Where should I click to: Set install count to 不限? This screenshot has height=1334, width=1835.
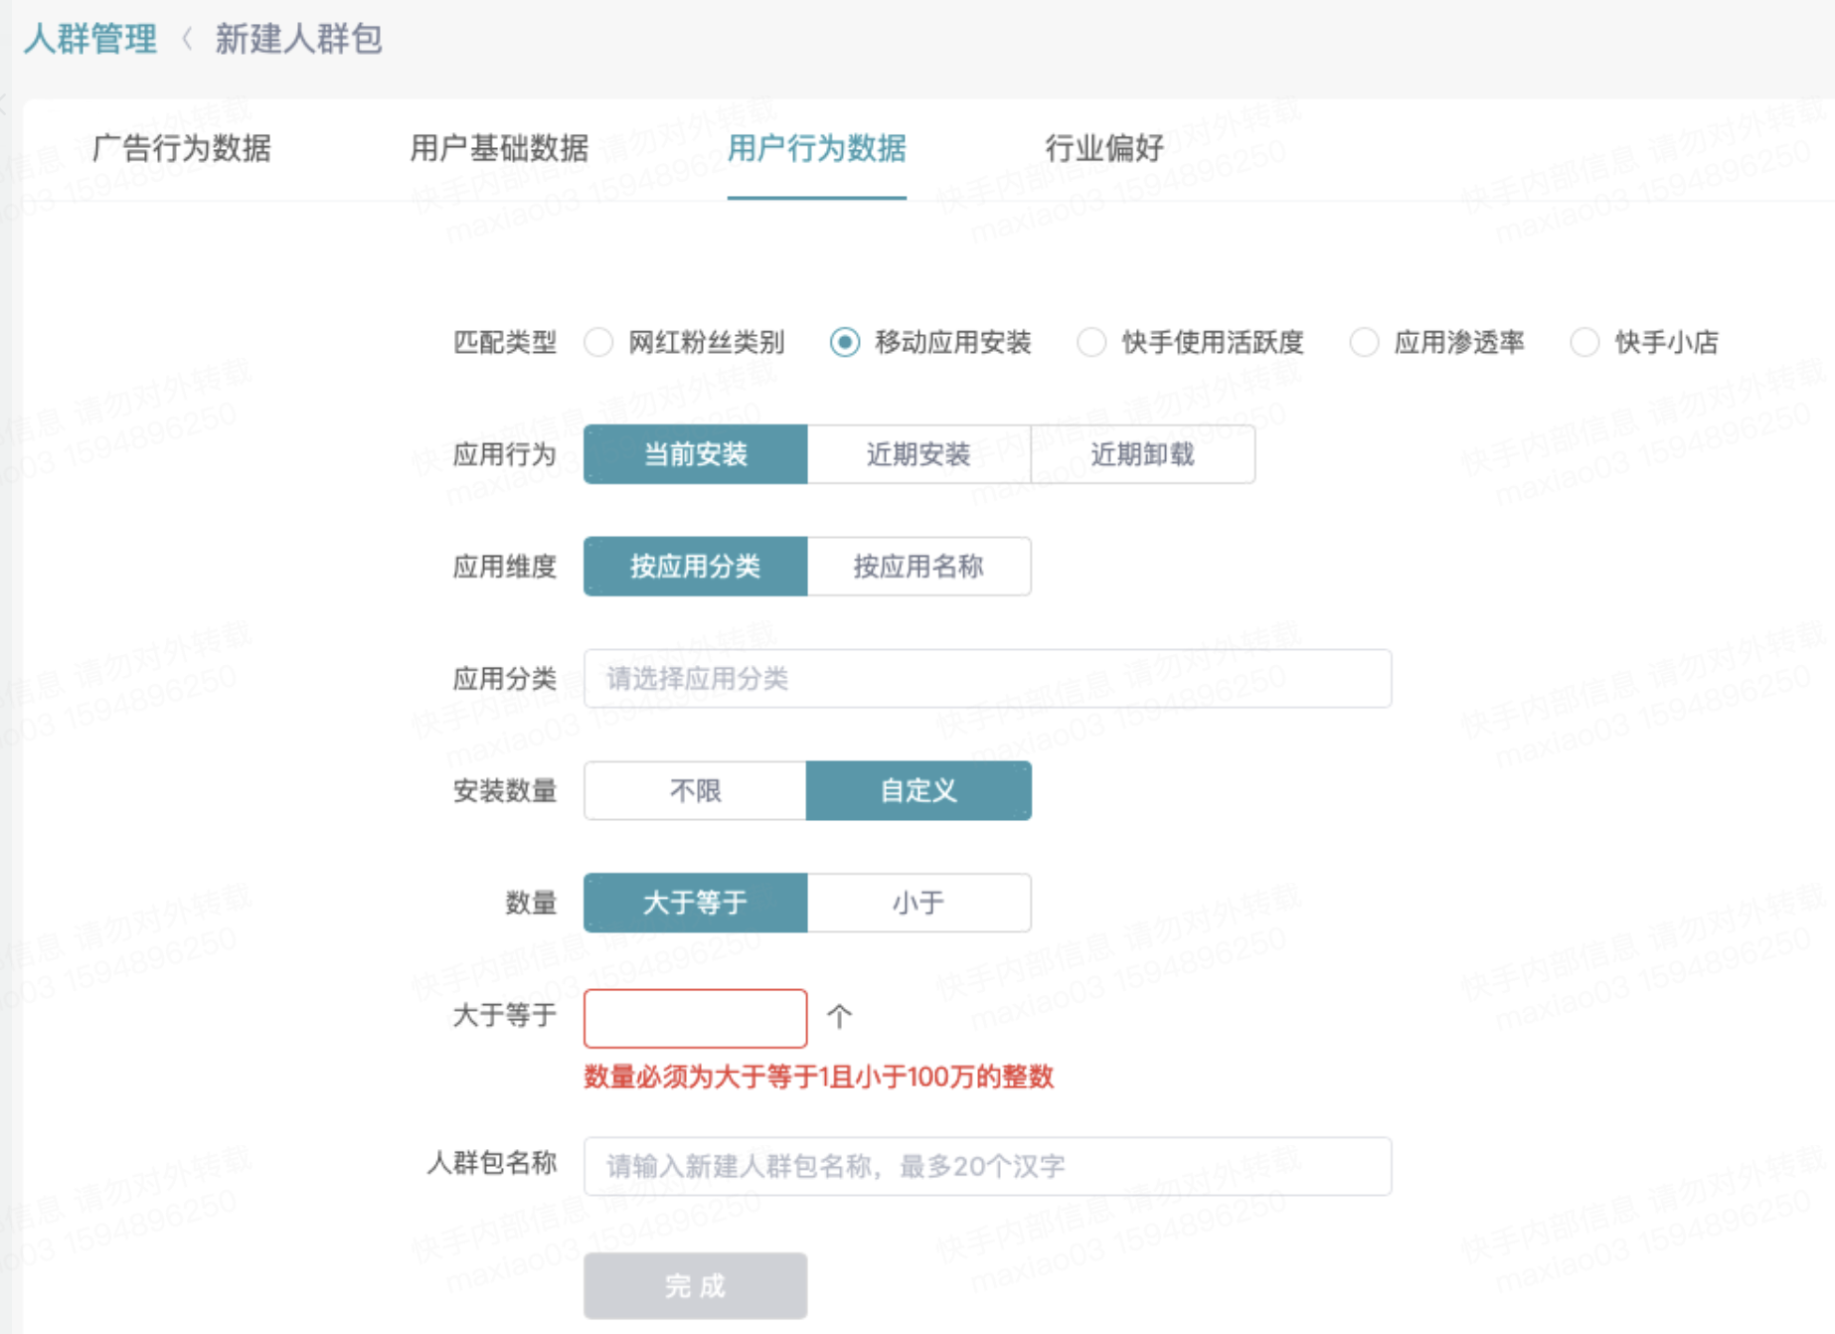point(695,791)
